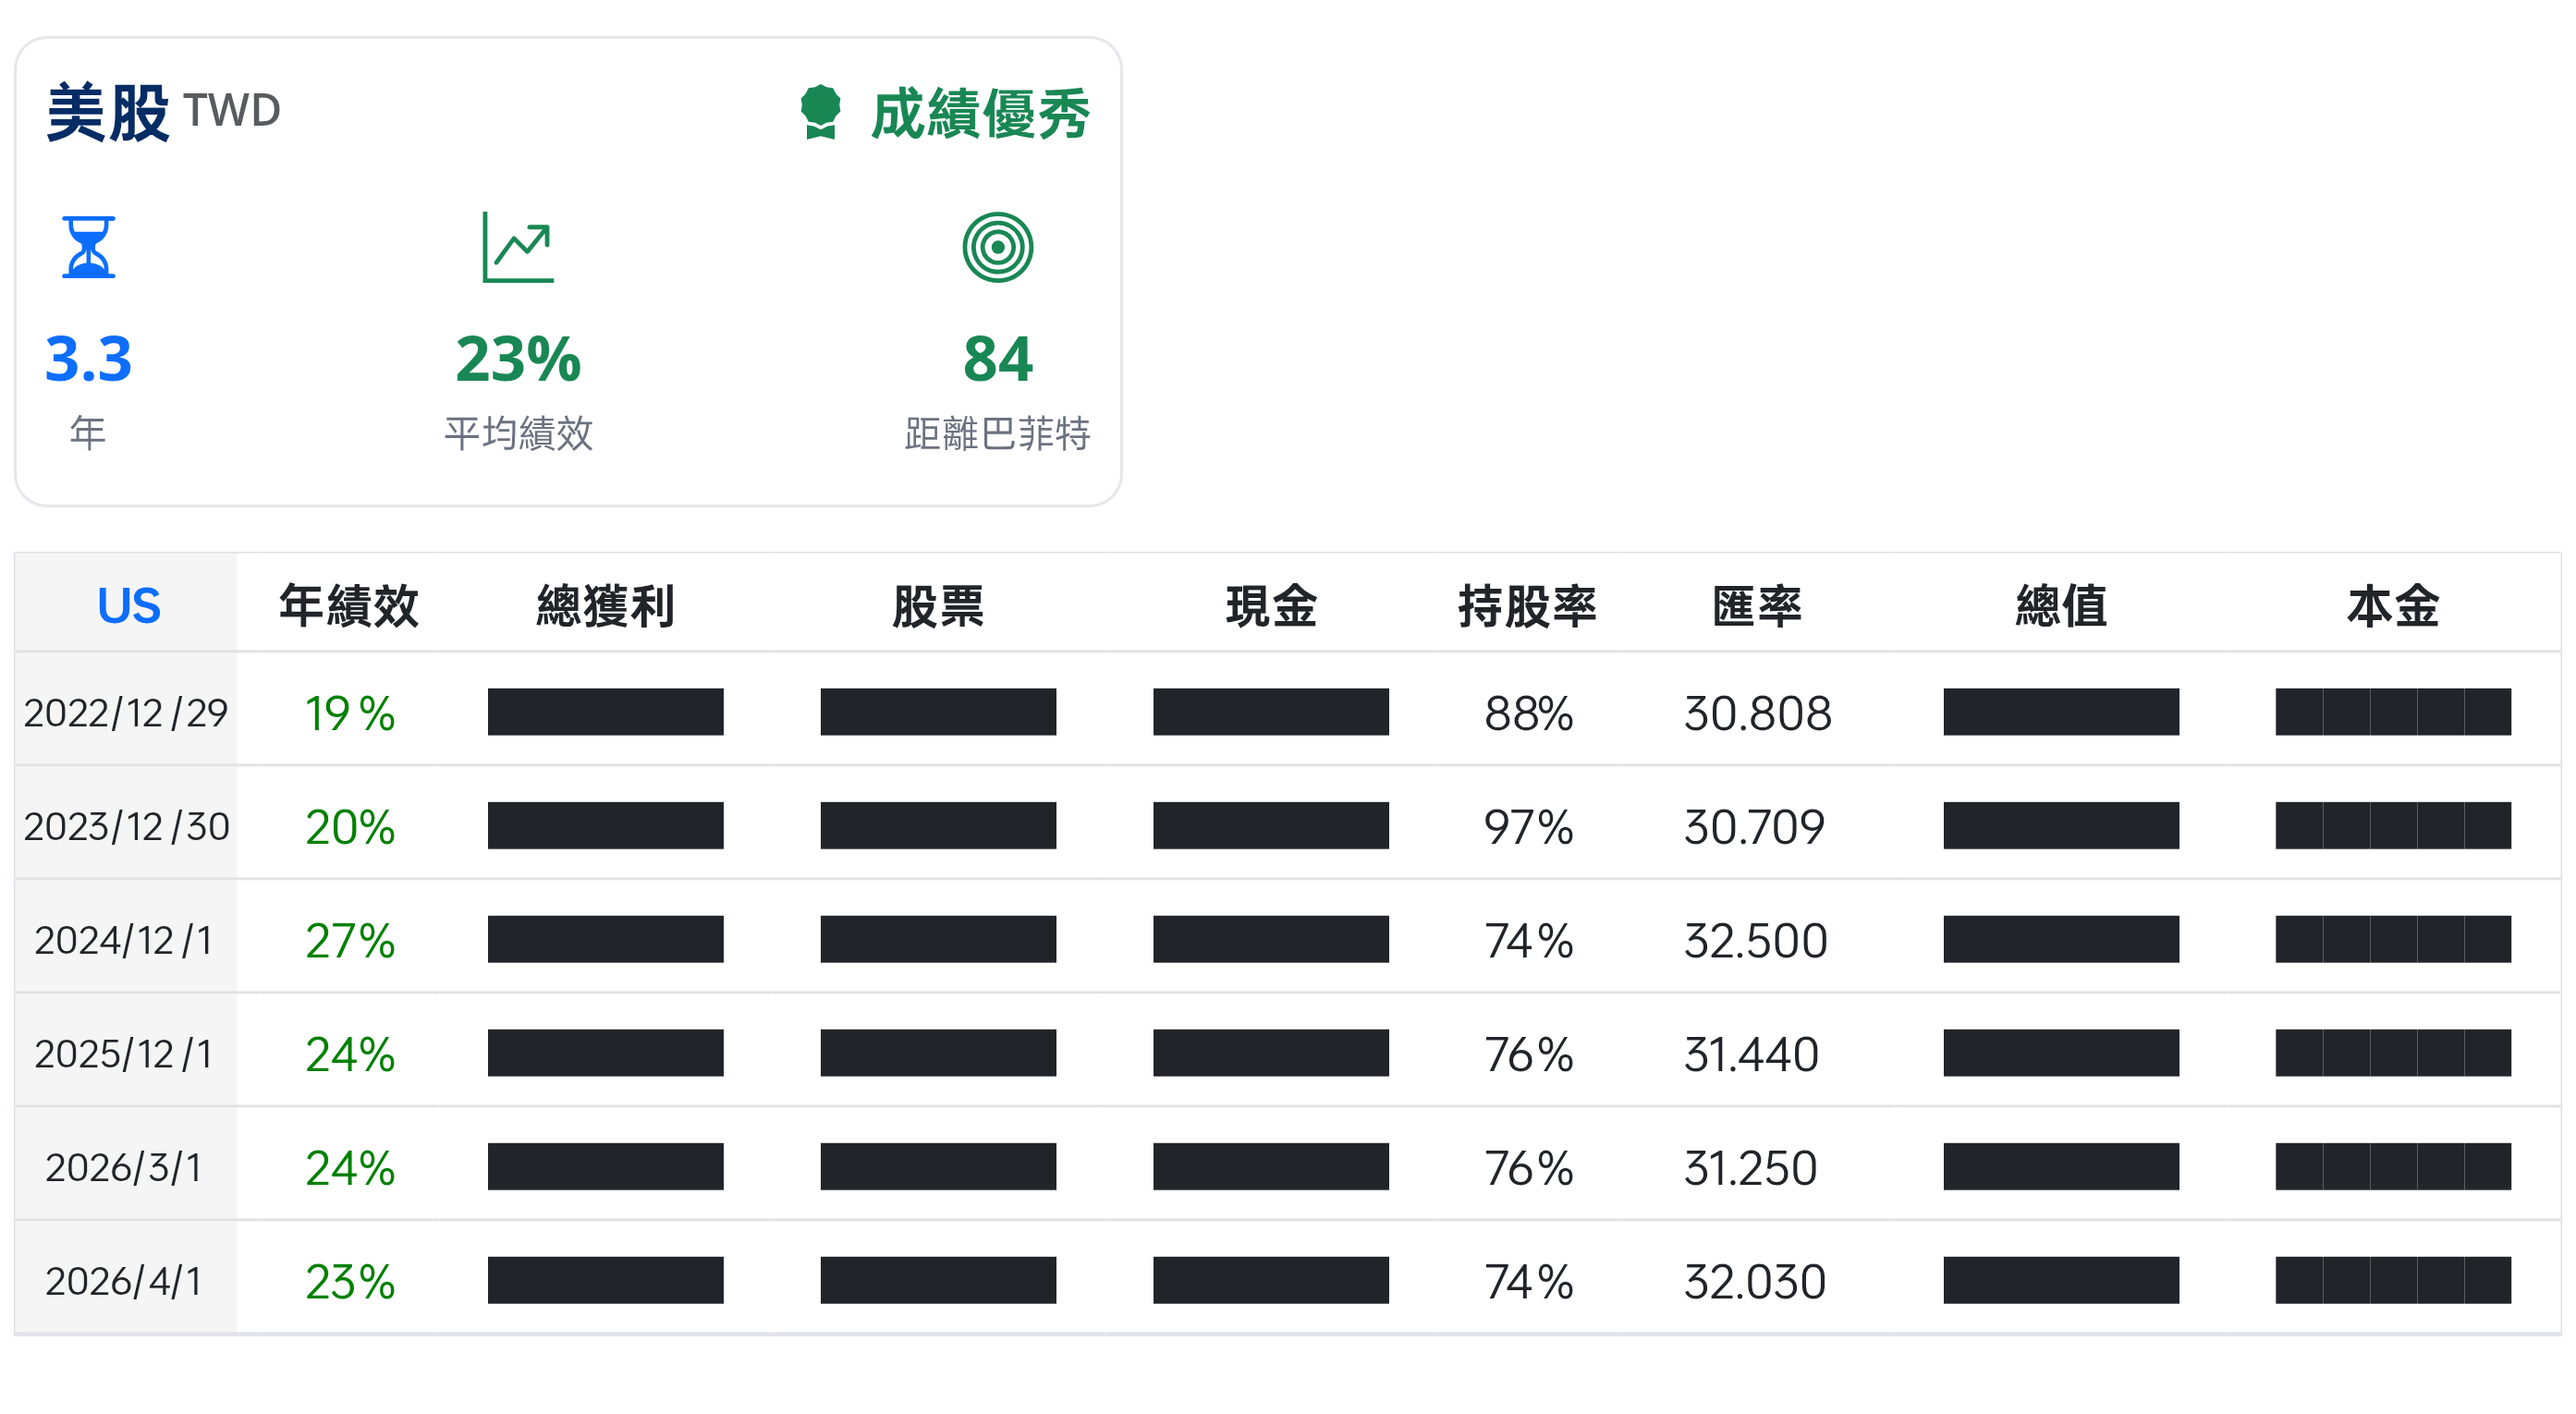Image resolution: width=2576 pixels, height=1414 pixels.
Task: Click the 成績優秀 rating label
Action: coord(979,114)
